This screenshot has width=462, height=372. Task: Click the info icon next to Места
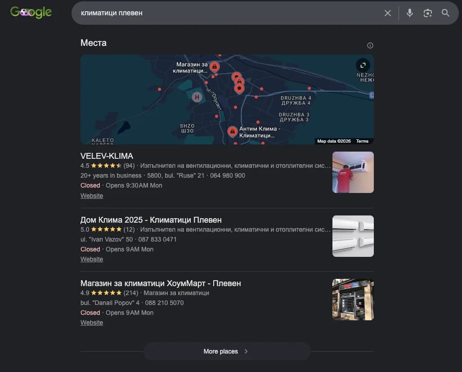pos(370,45)
